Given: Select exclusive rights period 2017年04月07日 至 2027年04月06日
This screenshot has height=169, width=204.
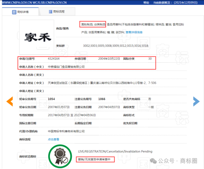Looking at the screenshot, I should pos(72,115).
